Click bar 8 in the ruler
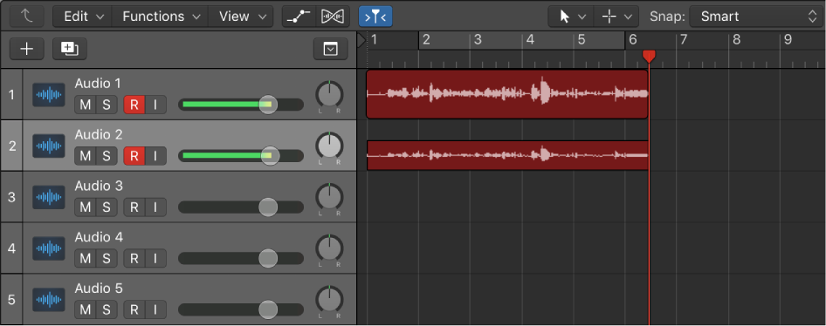Viewport: 826px width, 326px height. click(x=736, y=39)
